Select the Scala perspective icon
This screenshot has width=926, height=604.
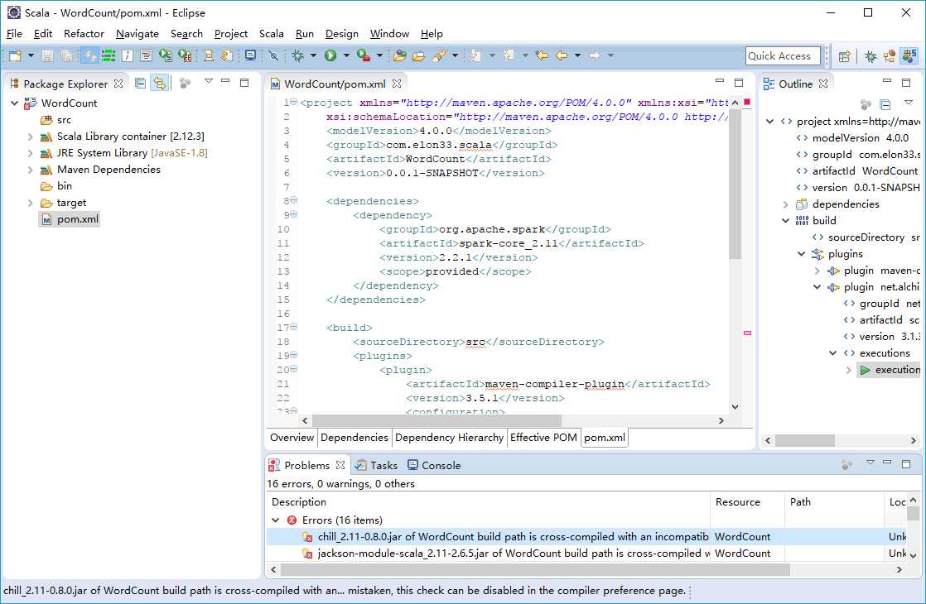[909, 56]
